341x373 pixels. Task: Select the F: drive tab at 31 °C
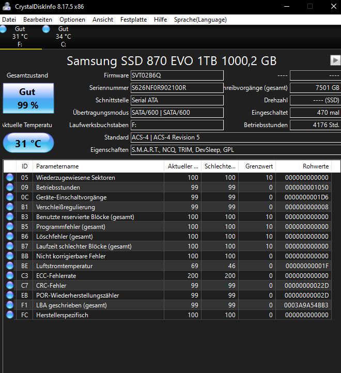pyautogui.click(x=20, y=36)
